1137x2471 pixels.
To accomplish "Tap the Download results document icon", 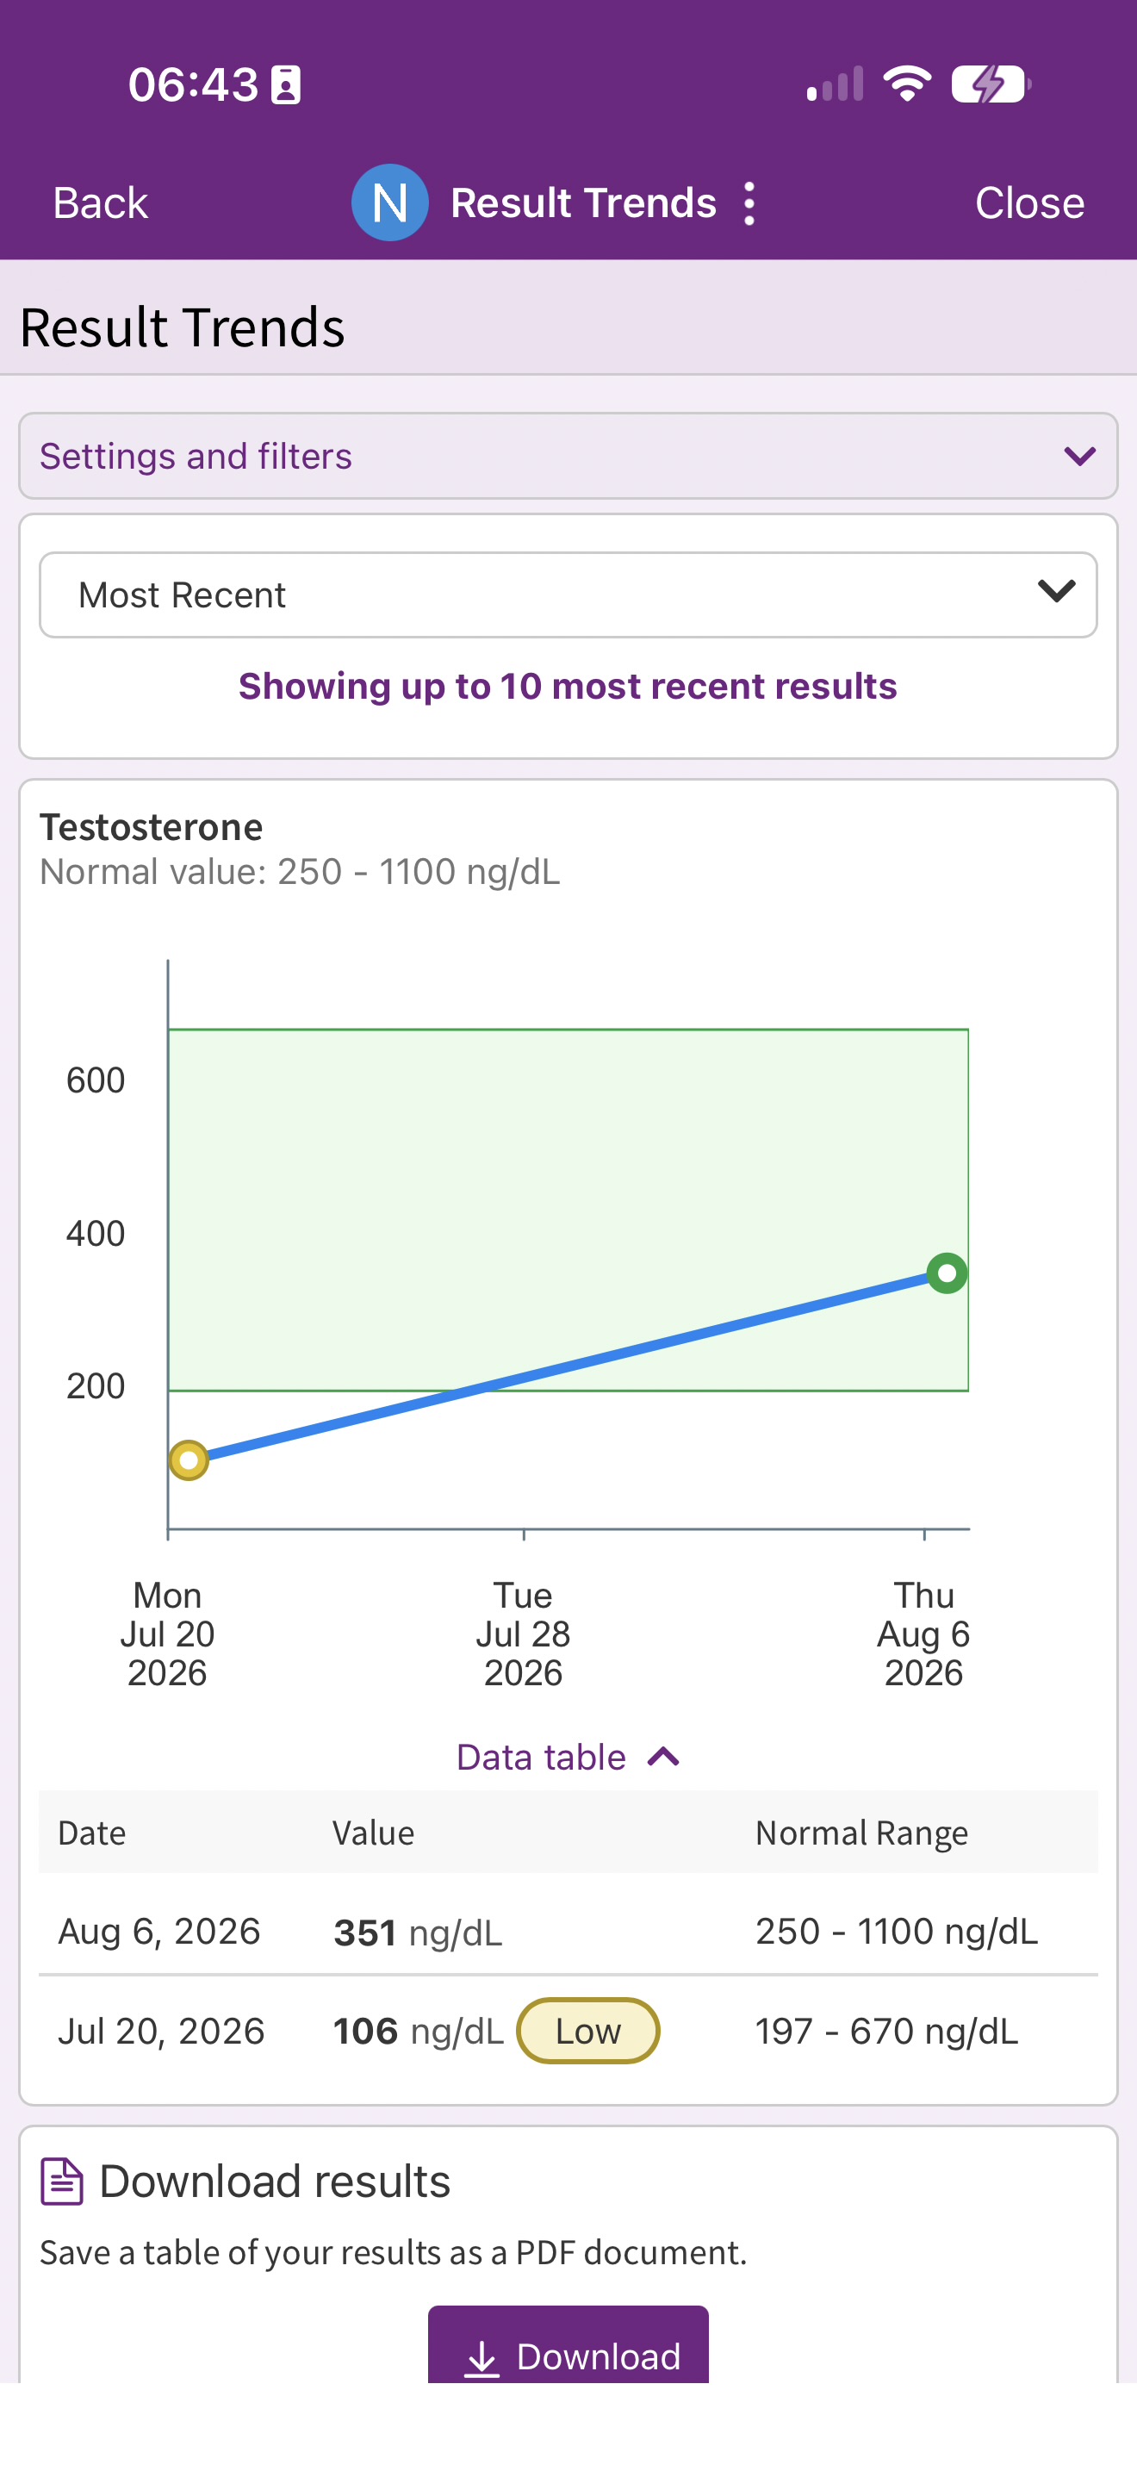I will click(62, 2182).
